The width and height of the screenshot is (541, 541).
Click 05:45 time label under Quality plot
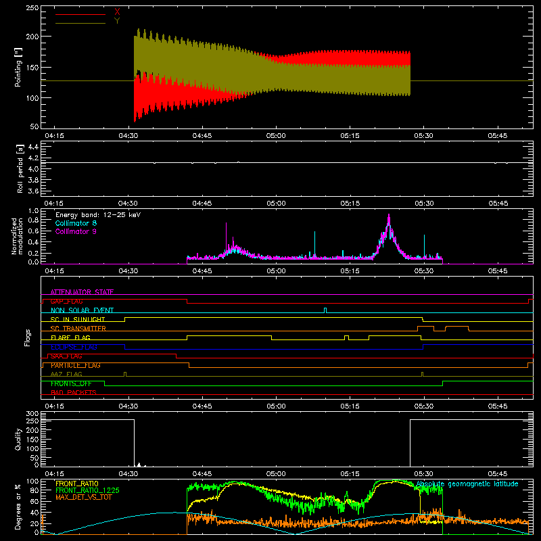pyautogui.click(x=498, y=474)
